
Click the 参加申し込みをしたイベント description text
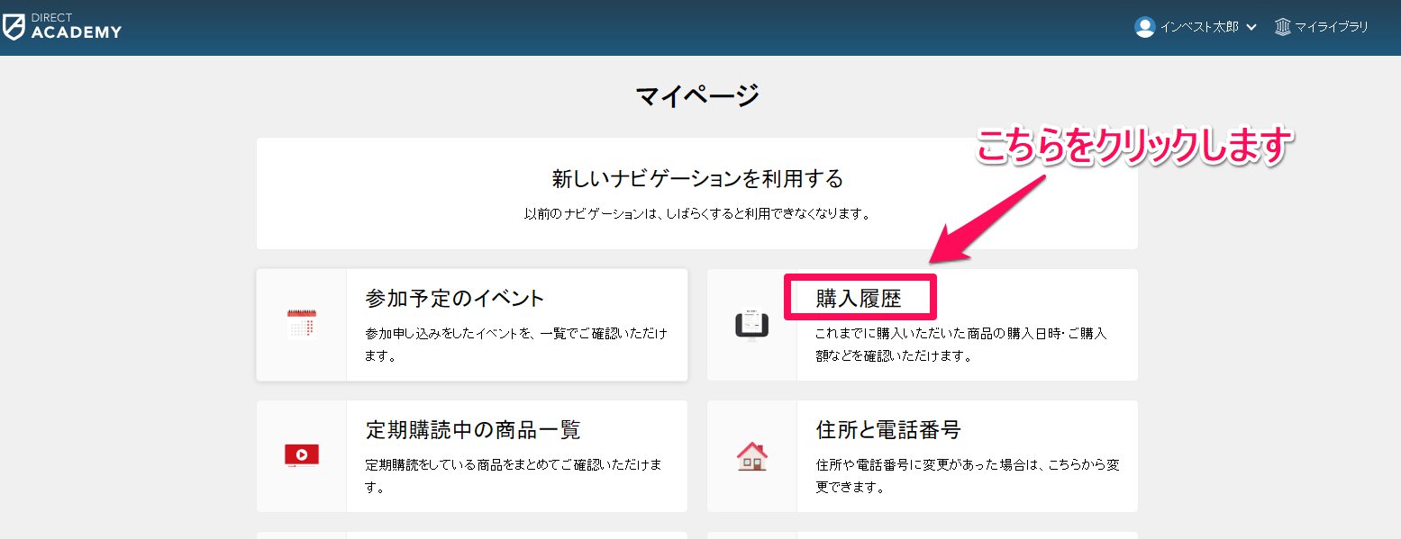click(x=517, y=345)
